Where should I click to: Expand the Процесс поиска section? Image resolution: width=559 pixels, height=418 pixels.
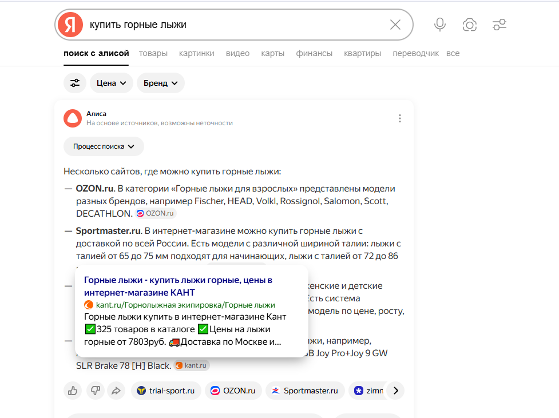104,146
